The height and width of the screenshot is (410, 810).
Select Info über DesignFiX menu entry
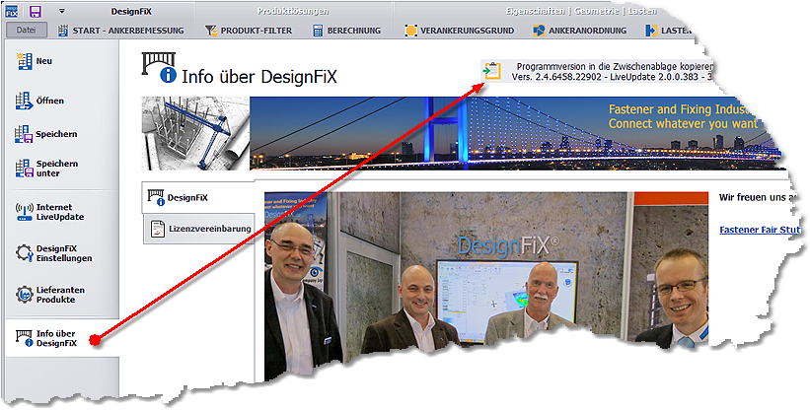62,338
